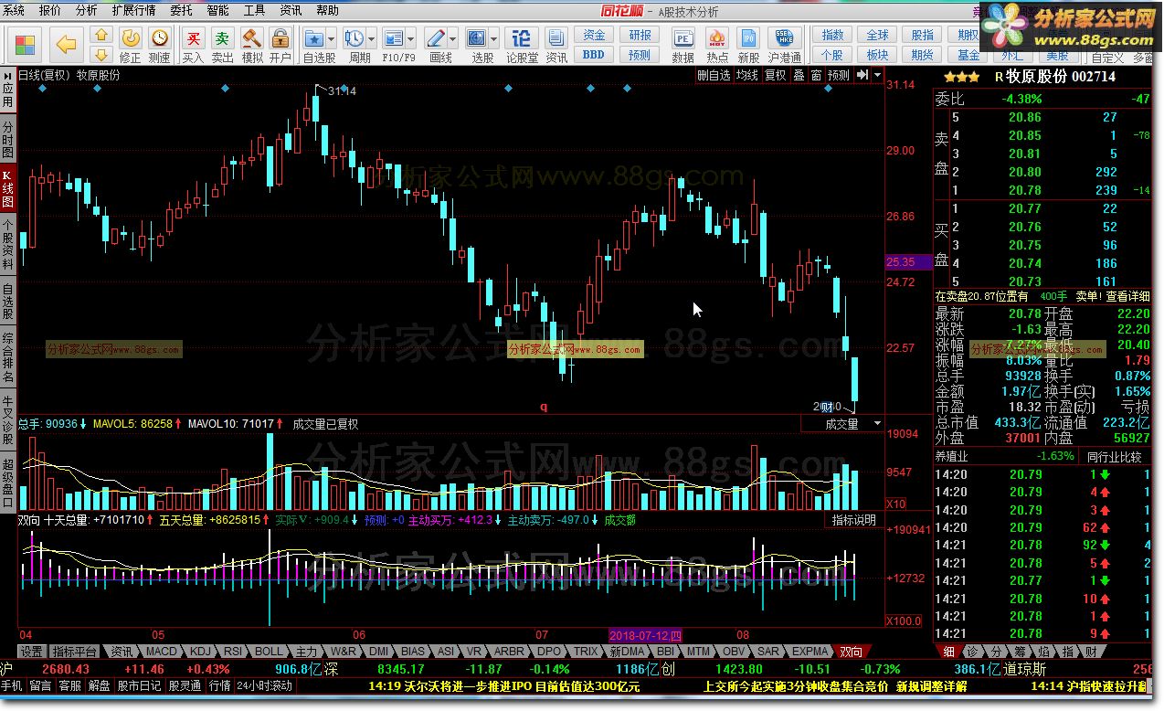The height and width of the screenshot is (711, 1164).
Task: Click the 指数 index button
Action: click(x=832, y=35)
